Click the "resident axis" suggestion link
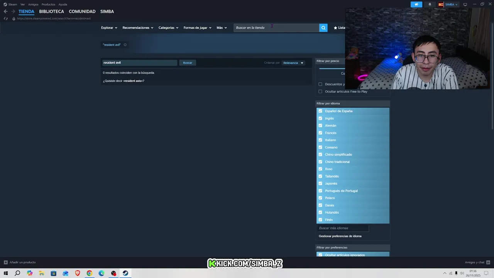The height and width of the screenshot is (278, 494). [133, 81]
